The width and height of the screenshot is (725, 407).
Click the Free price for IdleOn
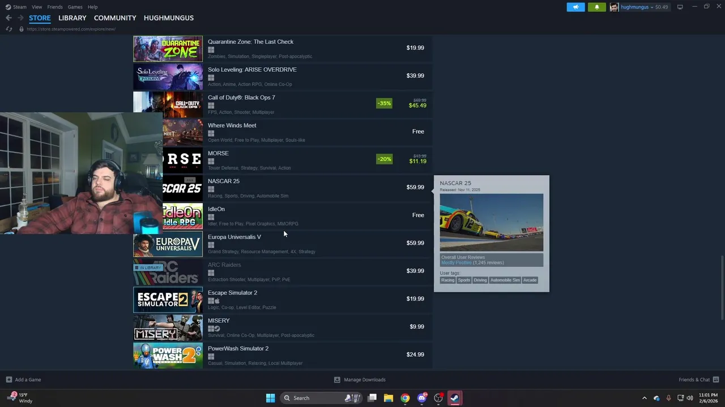418,215
